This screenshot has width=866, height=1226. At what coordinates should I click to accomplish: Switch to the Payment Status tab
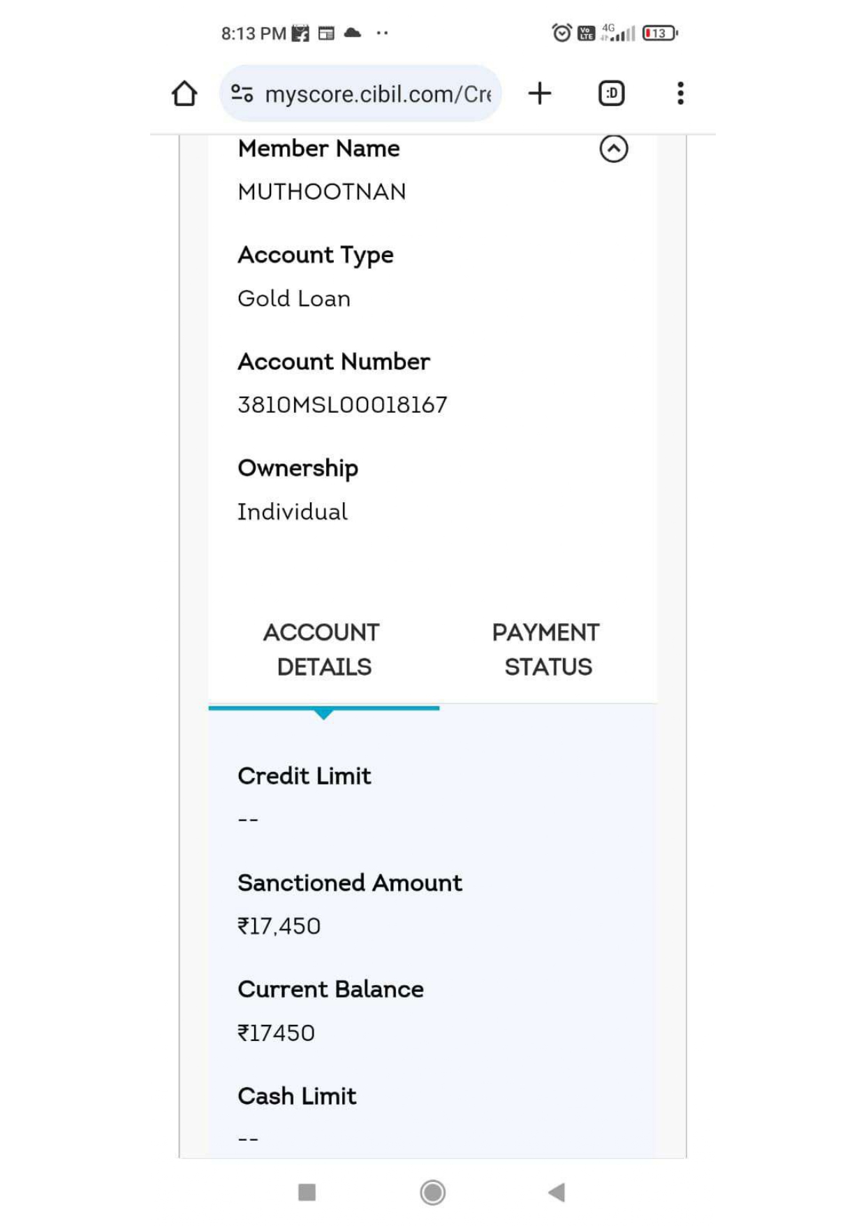tap(547, 650)
